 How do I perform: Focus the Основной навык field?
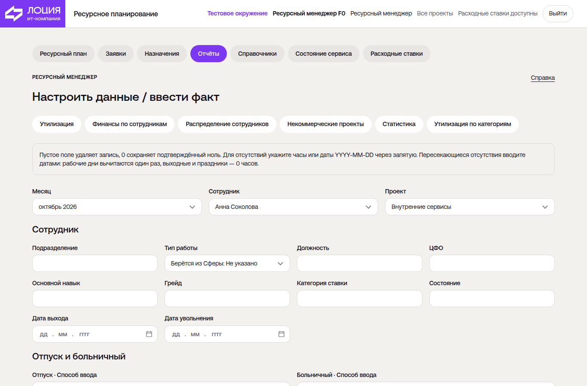tap(95, 299)
